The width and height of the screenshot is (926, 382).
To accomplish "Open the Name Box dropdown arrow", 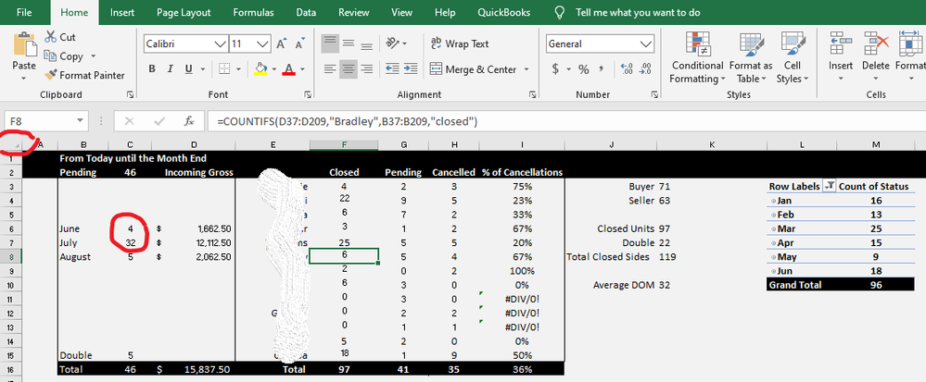I will click(x=81, y=121).
